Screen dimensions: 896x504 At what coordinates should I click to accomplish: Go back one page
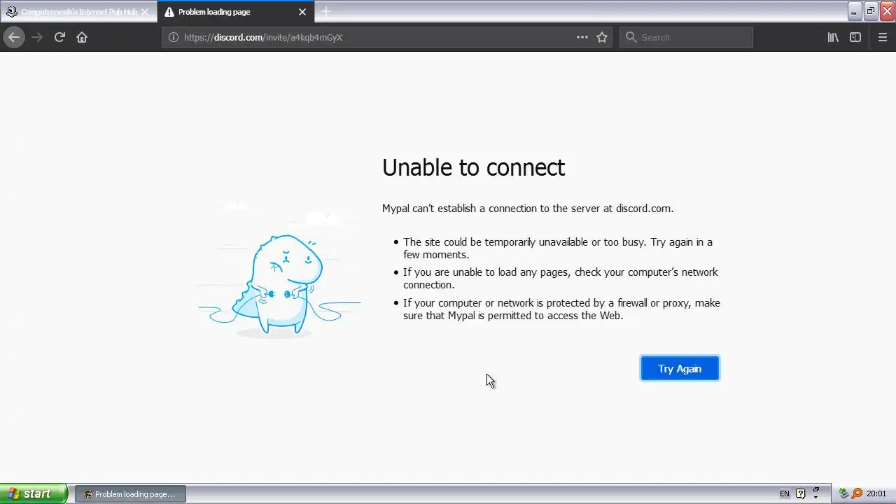[14, 37]
